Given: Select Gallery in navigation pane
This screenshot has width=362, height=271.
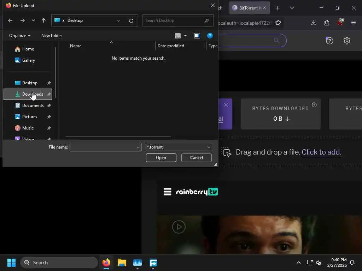Looking at the screenshot, I should click(28, 60).
